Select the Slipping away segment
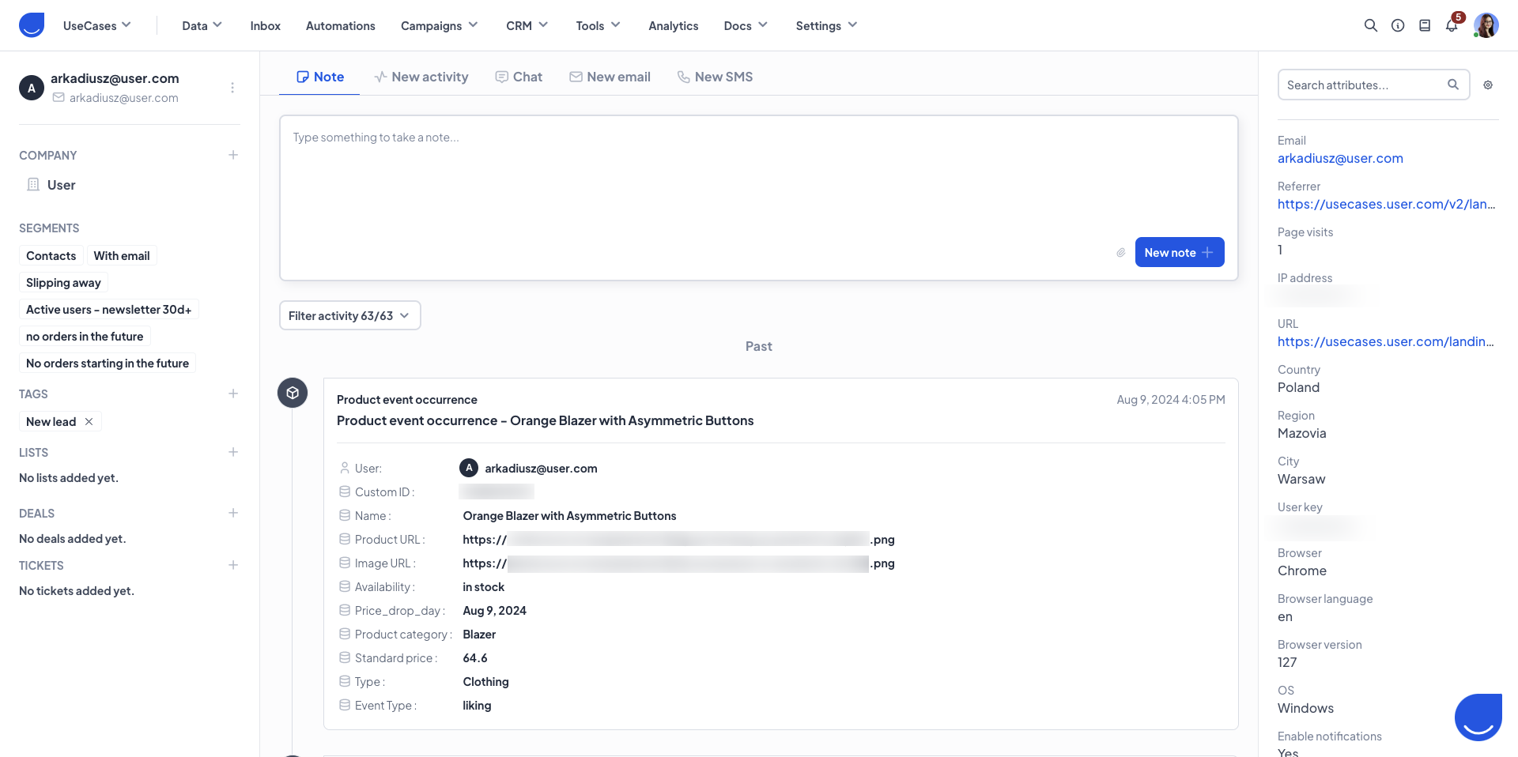Viewport: 1518px width, 757px height. pos(63,283)
